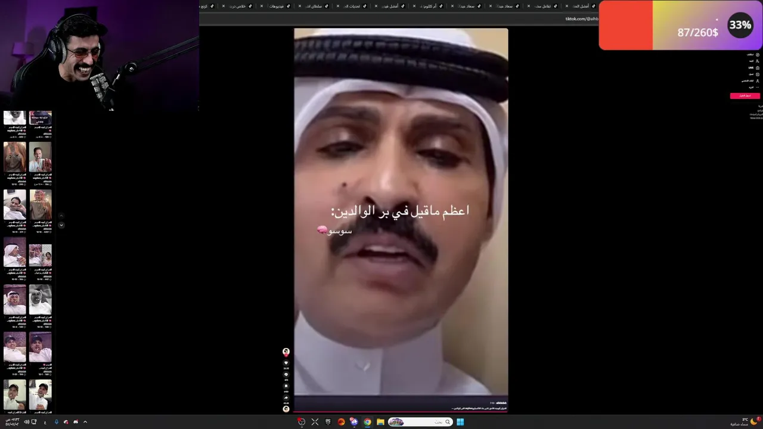Open TikTok Explore compass icon in sidebar
This screenshot has width=763, height=429.
[758, 55]
